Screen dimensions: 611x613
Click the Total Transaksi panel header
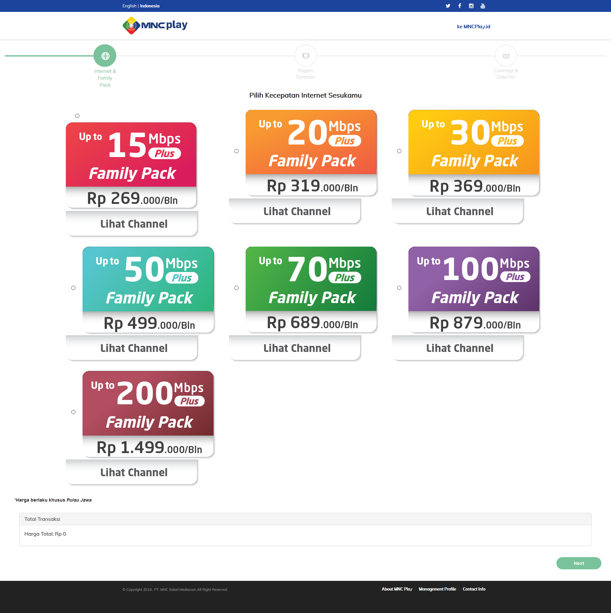tap(305, 519)
